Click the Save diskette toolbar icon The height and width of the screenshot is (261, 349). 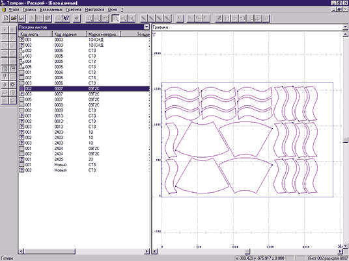point(21,18)
